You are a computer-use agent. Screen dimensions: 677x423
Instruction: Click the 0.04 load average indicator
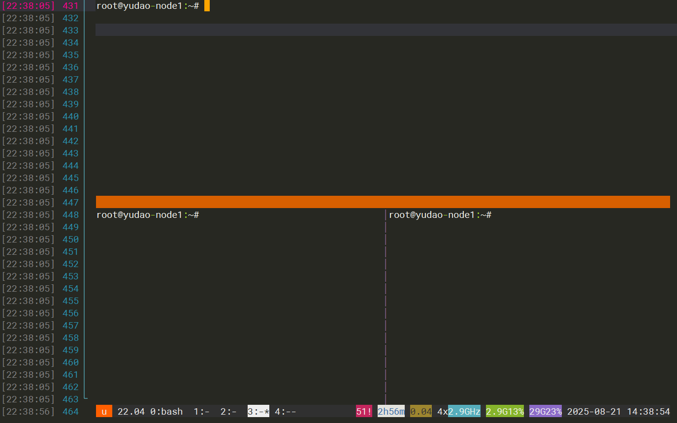point(421,411)
